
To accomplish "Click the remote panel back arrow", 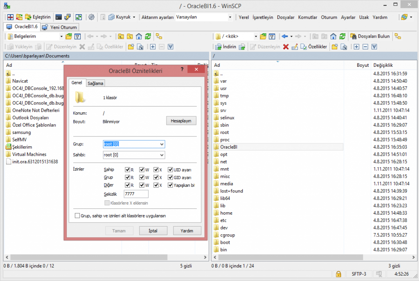I will (285, 36).
